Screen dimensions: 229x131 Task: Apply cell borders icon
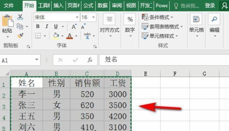coord(38,36)
